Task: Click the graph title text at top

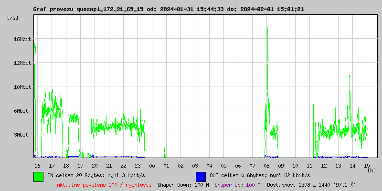Action: coord(168,9)
